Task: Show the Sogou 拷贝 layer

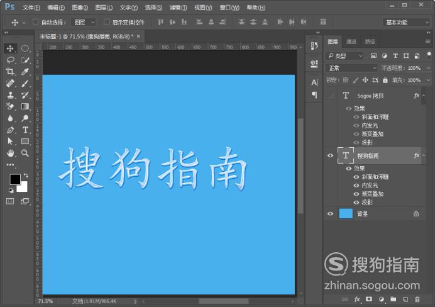Action: [330, 96]
